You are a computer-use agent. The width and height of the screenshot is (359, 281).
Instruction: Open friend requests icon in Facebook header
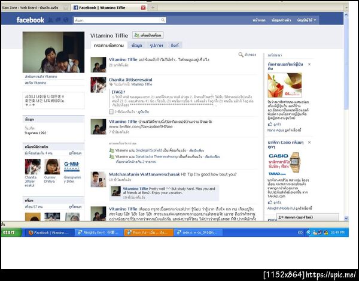50,20
